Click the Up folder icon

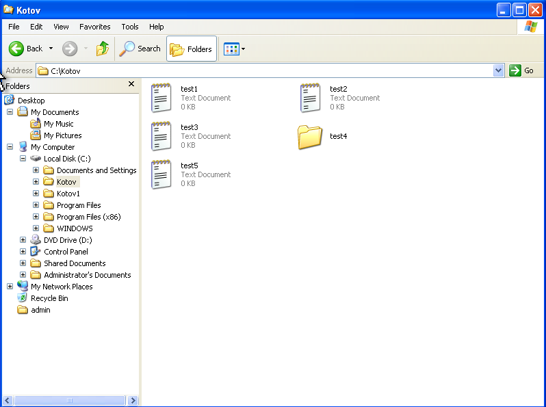(x=103, y=49)
